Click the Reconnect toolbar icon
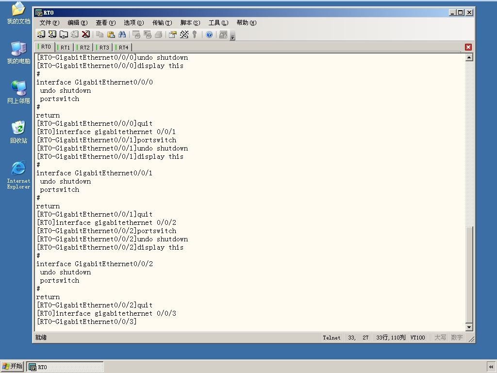This screenshot has width=497, height=373. [74, 34]
